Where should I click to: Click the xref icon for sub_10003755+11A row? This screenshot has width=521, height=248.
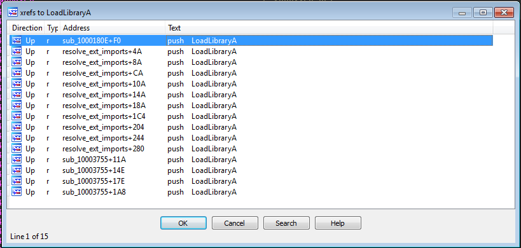(17, 160)
